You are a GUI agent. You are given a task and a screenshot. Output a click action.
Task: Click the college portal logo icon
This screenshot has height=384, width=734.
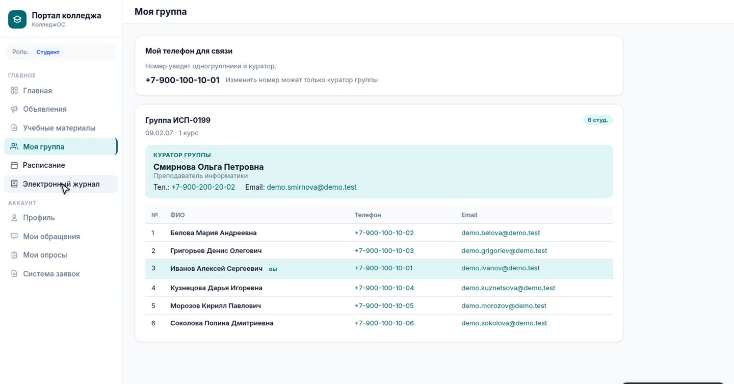coord(17,19)
